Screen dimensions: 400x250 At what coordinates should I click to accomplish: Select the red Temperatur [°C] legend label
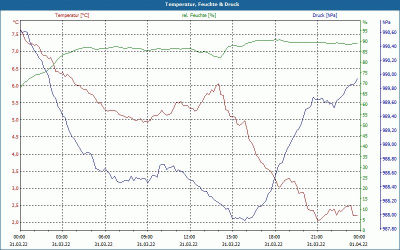pos(72,15)
